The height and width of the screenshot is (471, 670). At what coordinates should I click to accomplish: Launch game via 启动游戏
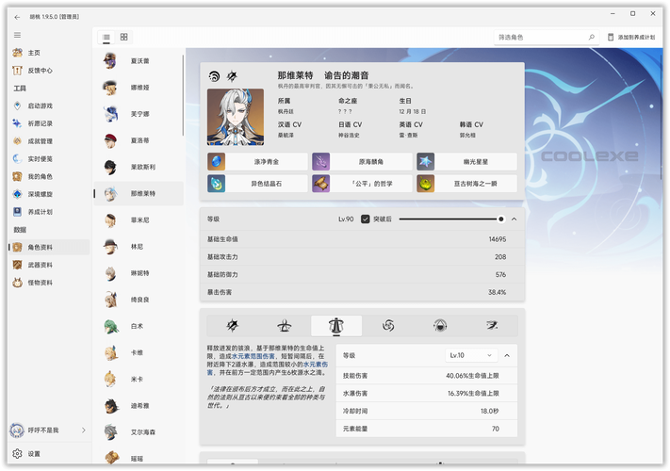click(49, 106)
